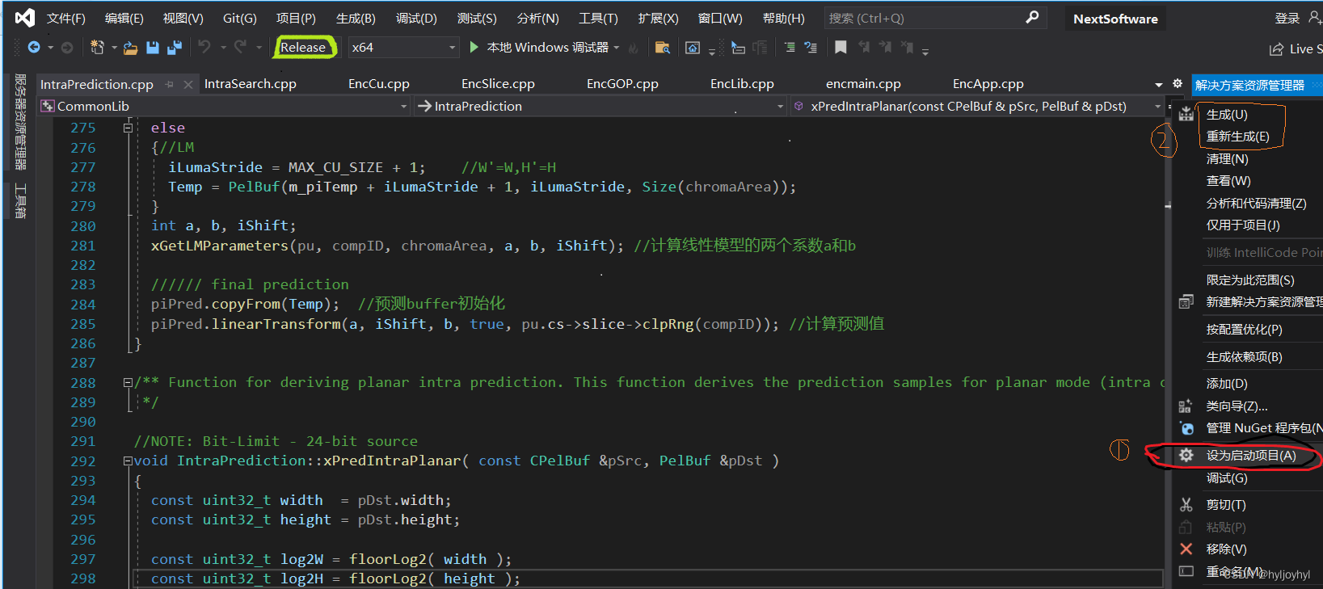
Task: Switch to the IntraSearch.cpp tab
Action: (x=251, y=84)
